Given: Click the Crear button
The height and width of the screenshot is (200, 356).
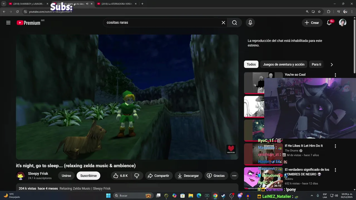Looking at the screenshot, I should (312, 23).
